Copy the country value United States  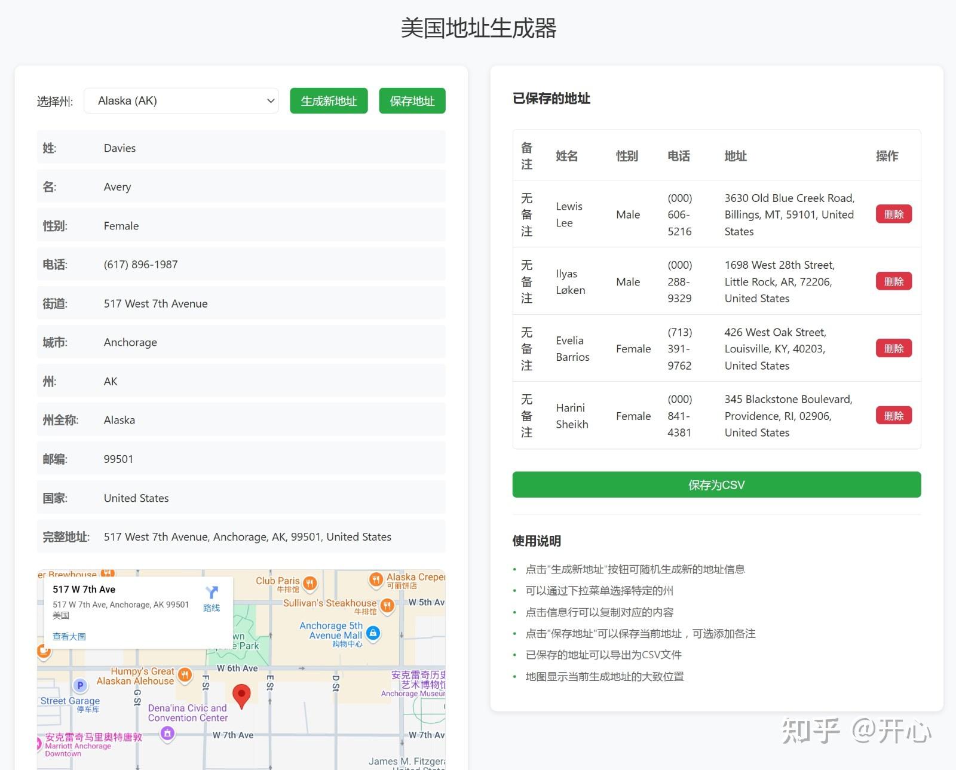tap(241, 498)
